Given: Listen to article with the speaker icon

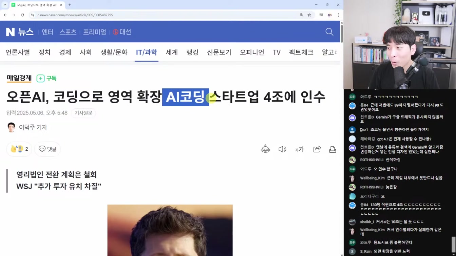Looking at the screenshot, I should [x=282, y=149].
